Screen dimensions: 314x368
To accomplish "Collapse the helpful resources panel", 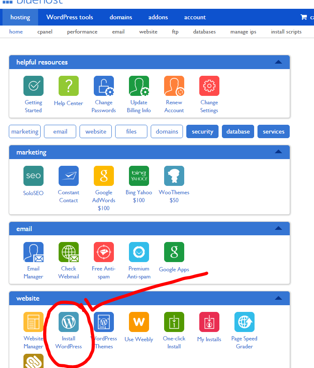I will pyautogui.click(x=278, y=62).
